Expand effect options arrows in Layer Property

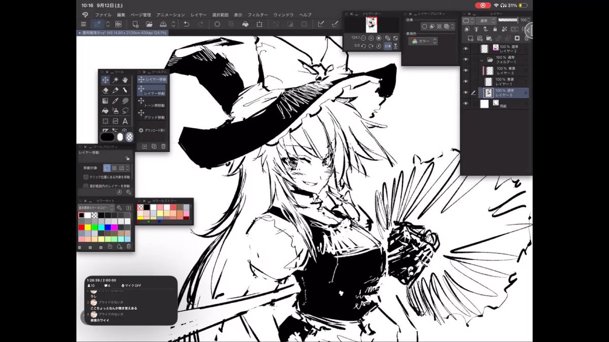pyautogui.click(x=453, y=26)
